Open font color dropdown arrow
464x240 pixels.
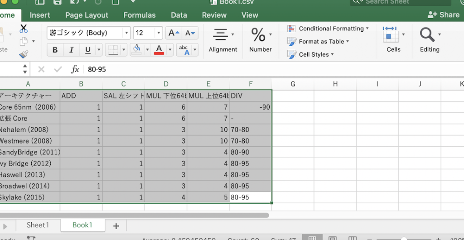coord(170,50)
